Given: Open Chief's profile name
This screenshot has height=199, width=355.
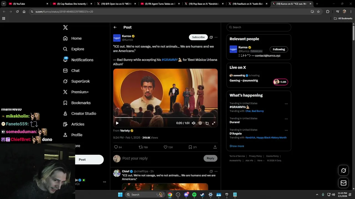Looking at the screenshot, I should (125, 171).
